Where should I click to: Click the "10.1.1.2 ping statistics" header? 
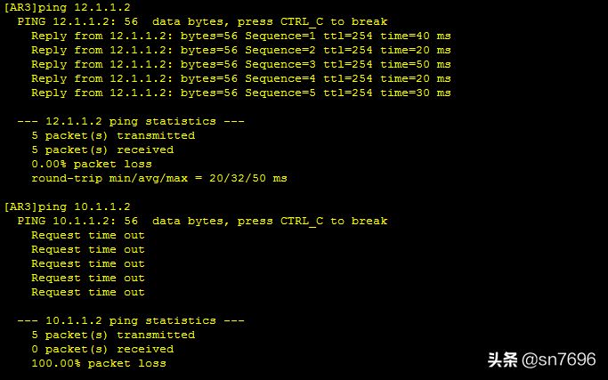(x=131, y=320)
